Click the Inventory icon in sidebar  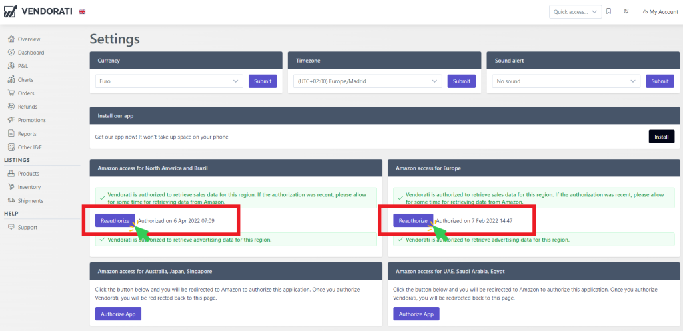point(11,187)
